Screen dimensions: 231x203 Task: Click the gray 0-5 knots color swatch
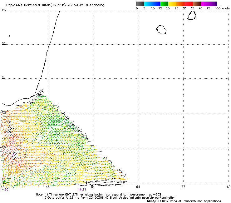pyautogui.click(x=140, y=4)
